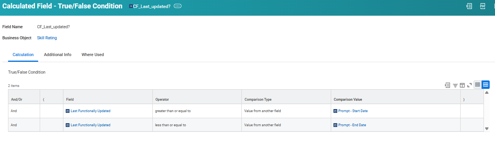495x143 pixels.
Task: Click the icon before first Last Functionally Updated
Action: [x=68, y=111]
